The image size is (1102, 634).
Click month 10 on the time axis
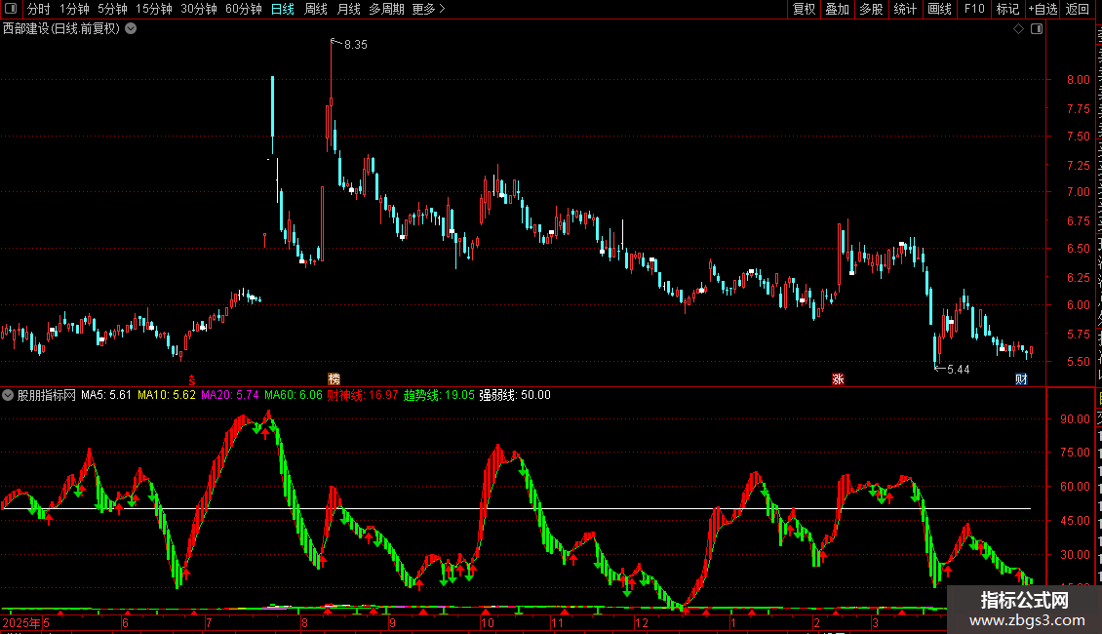(x=487, y=622)
